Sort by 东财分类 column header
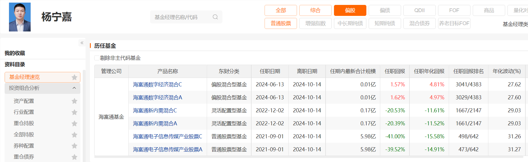The width and height of the screenshot is (528, 162). coord(229,71)
